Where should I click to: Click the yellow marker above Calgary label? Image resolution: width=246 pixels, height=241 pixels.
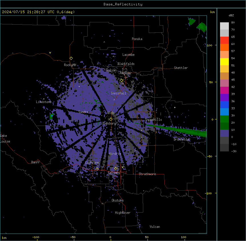click(x=116, y=169)
